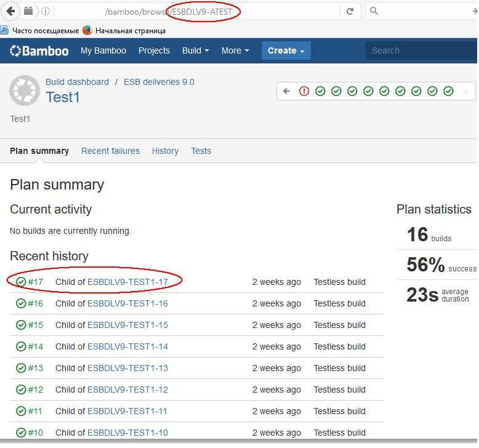Click the Bamboo Search input field
Screen dimensions: 479x448
tap(421, 50)
